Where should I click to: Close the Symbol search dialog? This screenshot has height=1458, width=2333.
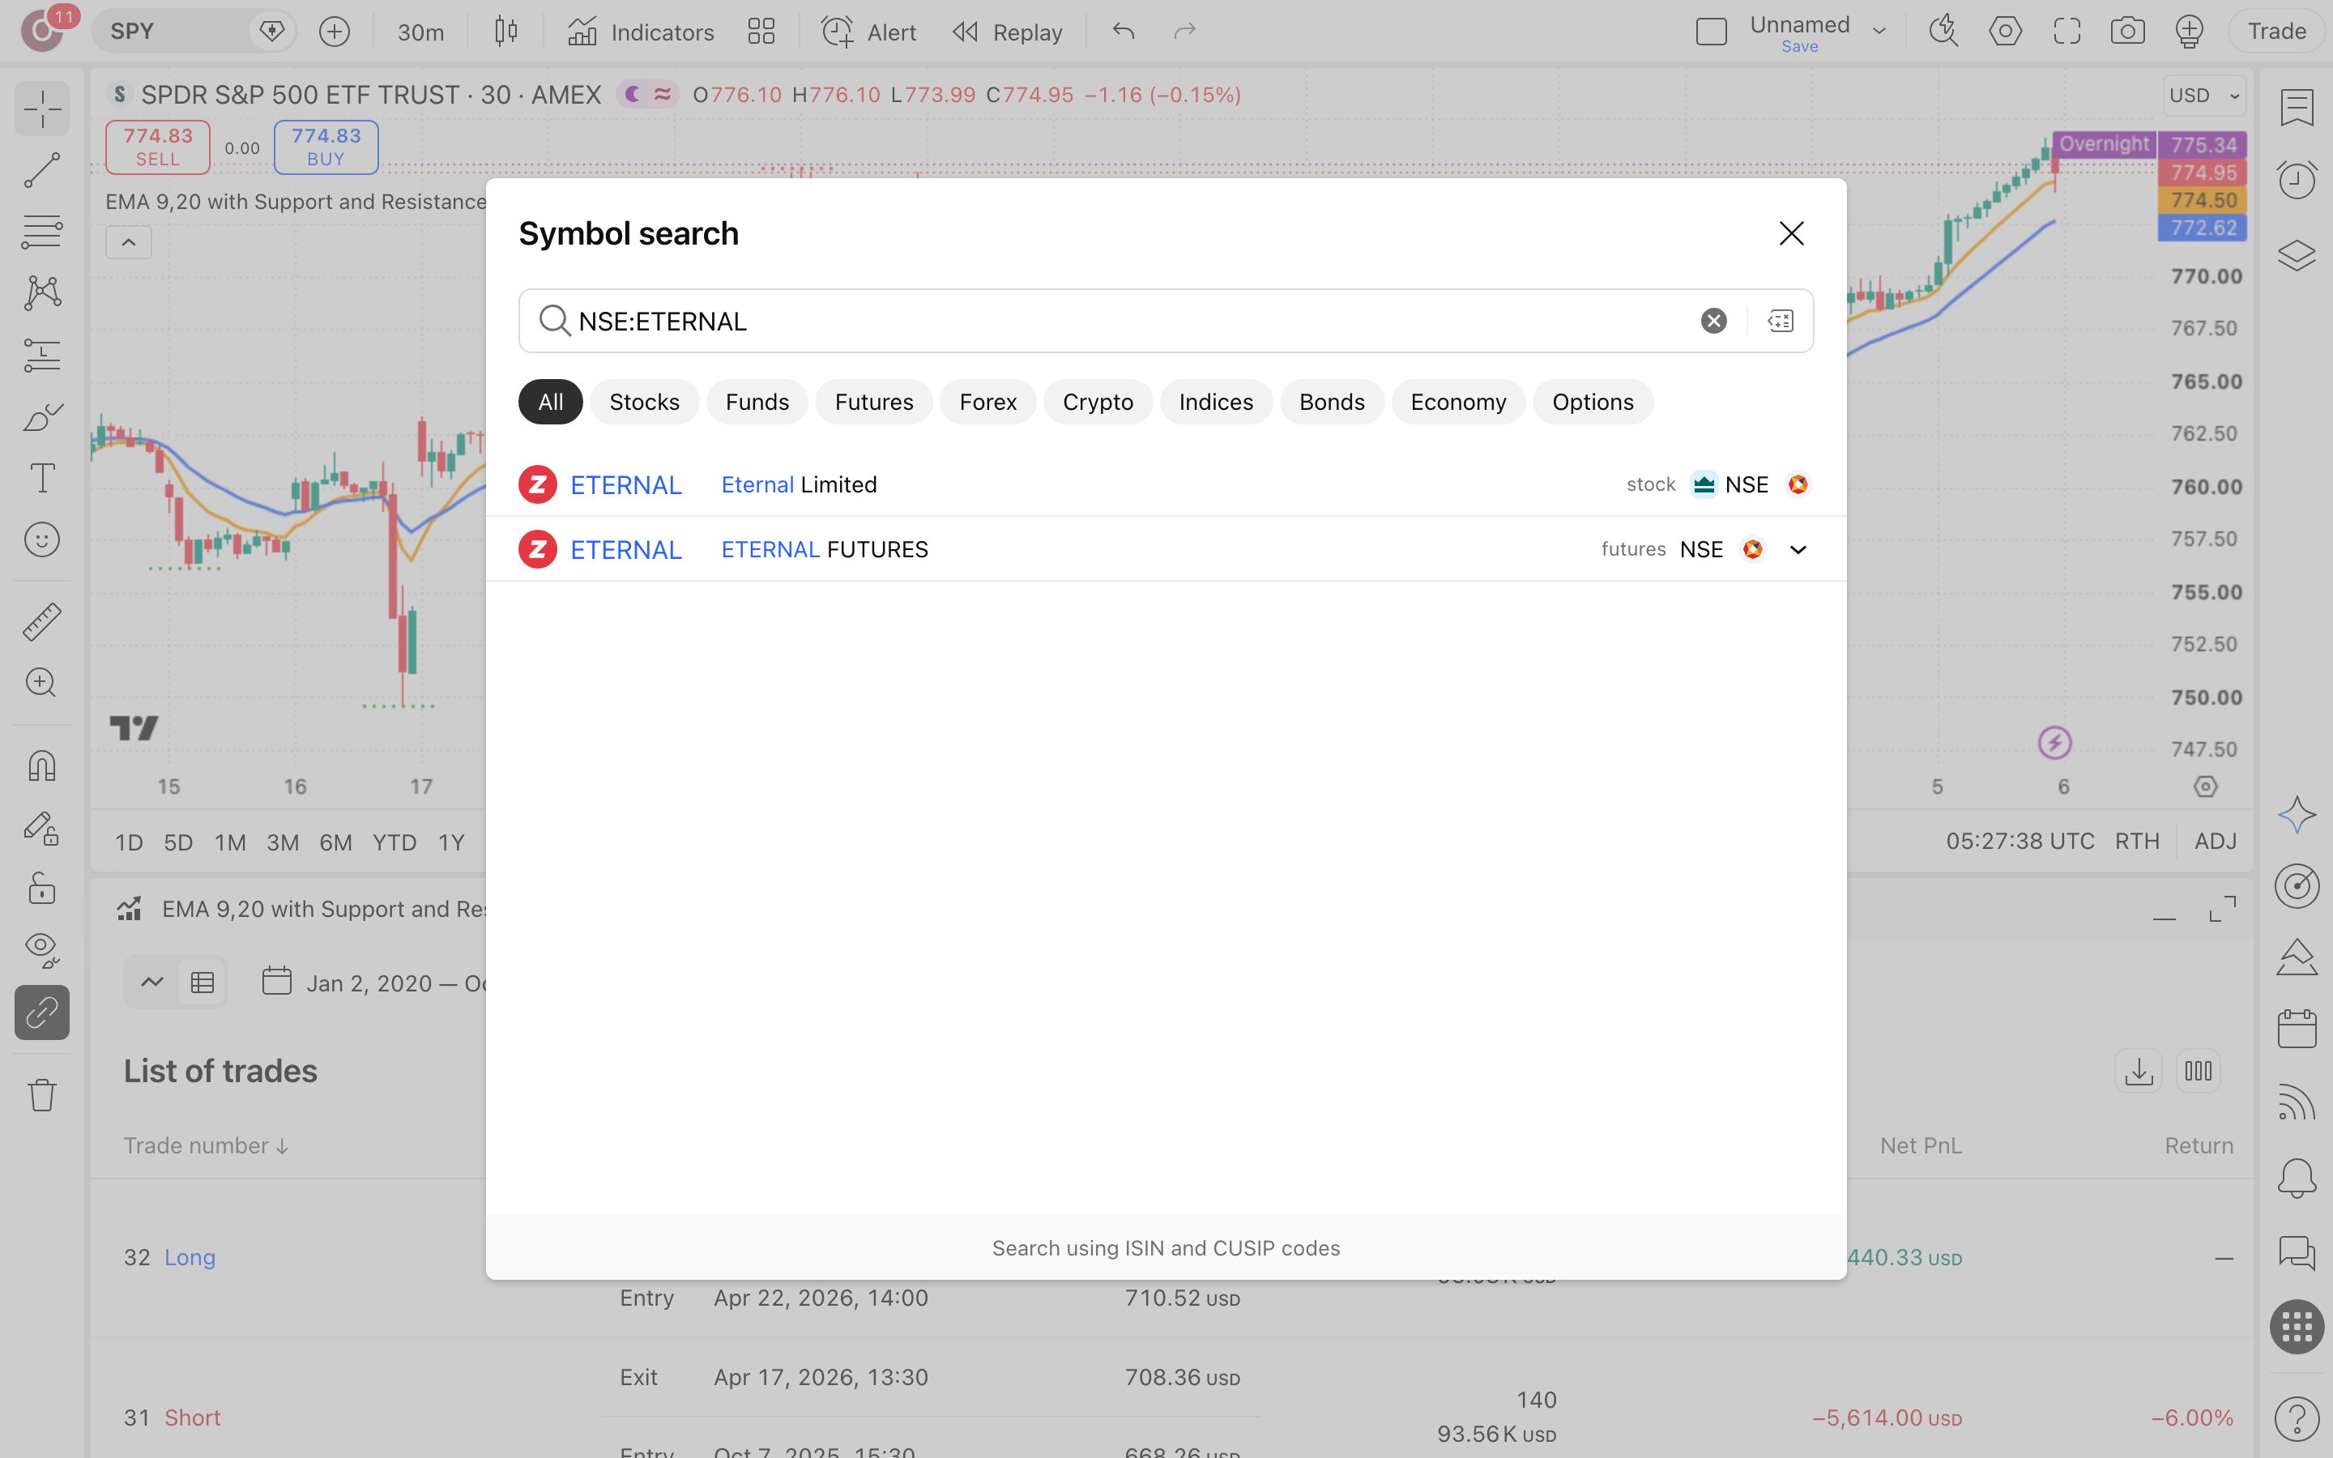tap(1791, 233)
